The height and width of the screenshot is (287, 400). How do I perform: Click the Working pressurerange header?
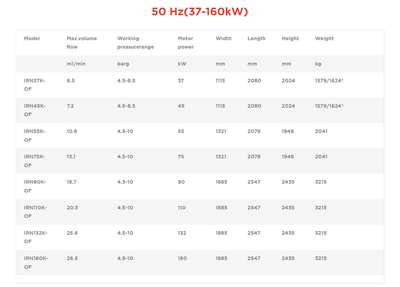[136, 43]
